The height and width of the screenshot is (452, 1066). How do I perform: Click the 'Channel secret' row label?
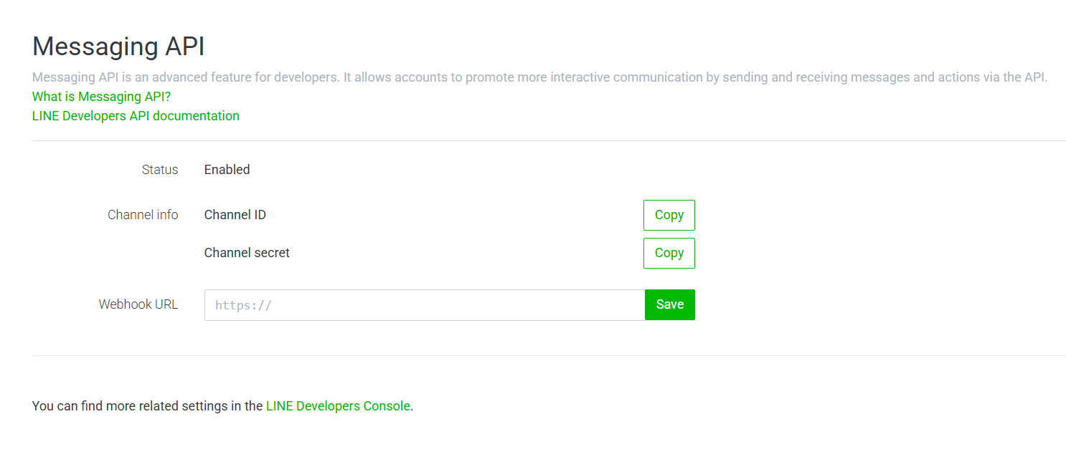pos(247,253)
